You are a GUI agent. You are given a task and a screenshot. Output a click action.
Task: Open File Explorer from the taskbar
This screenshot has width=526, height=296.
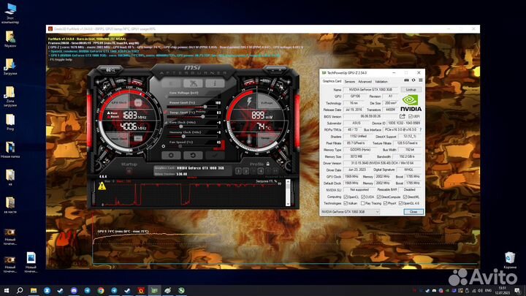click(x=34, y=290)
